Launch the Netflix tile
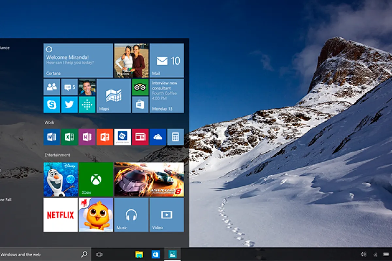The width and height of the screenshot is (392, 261). click(60, 215)
